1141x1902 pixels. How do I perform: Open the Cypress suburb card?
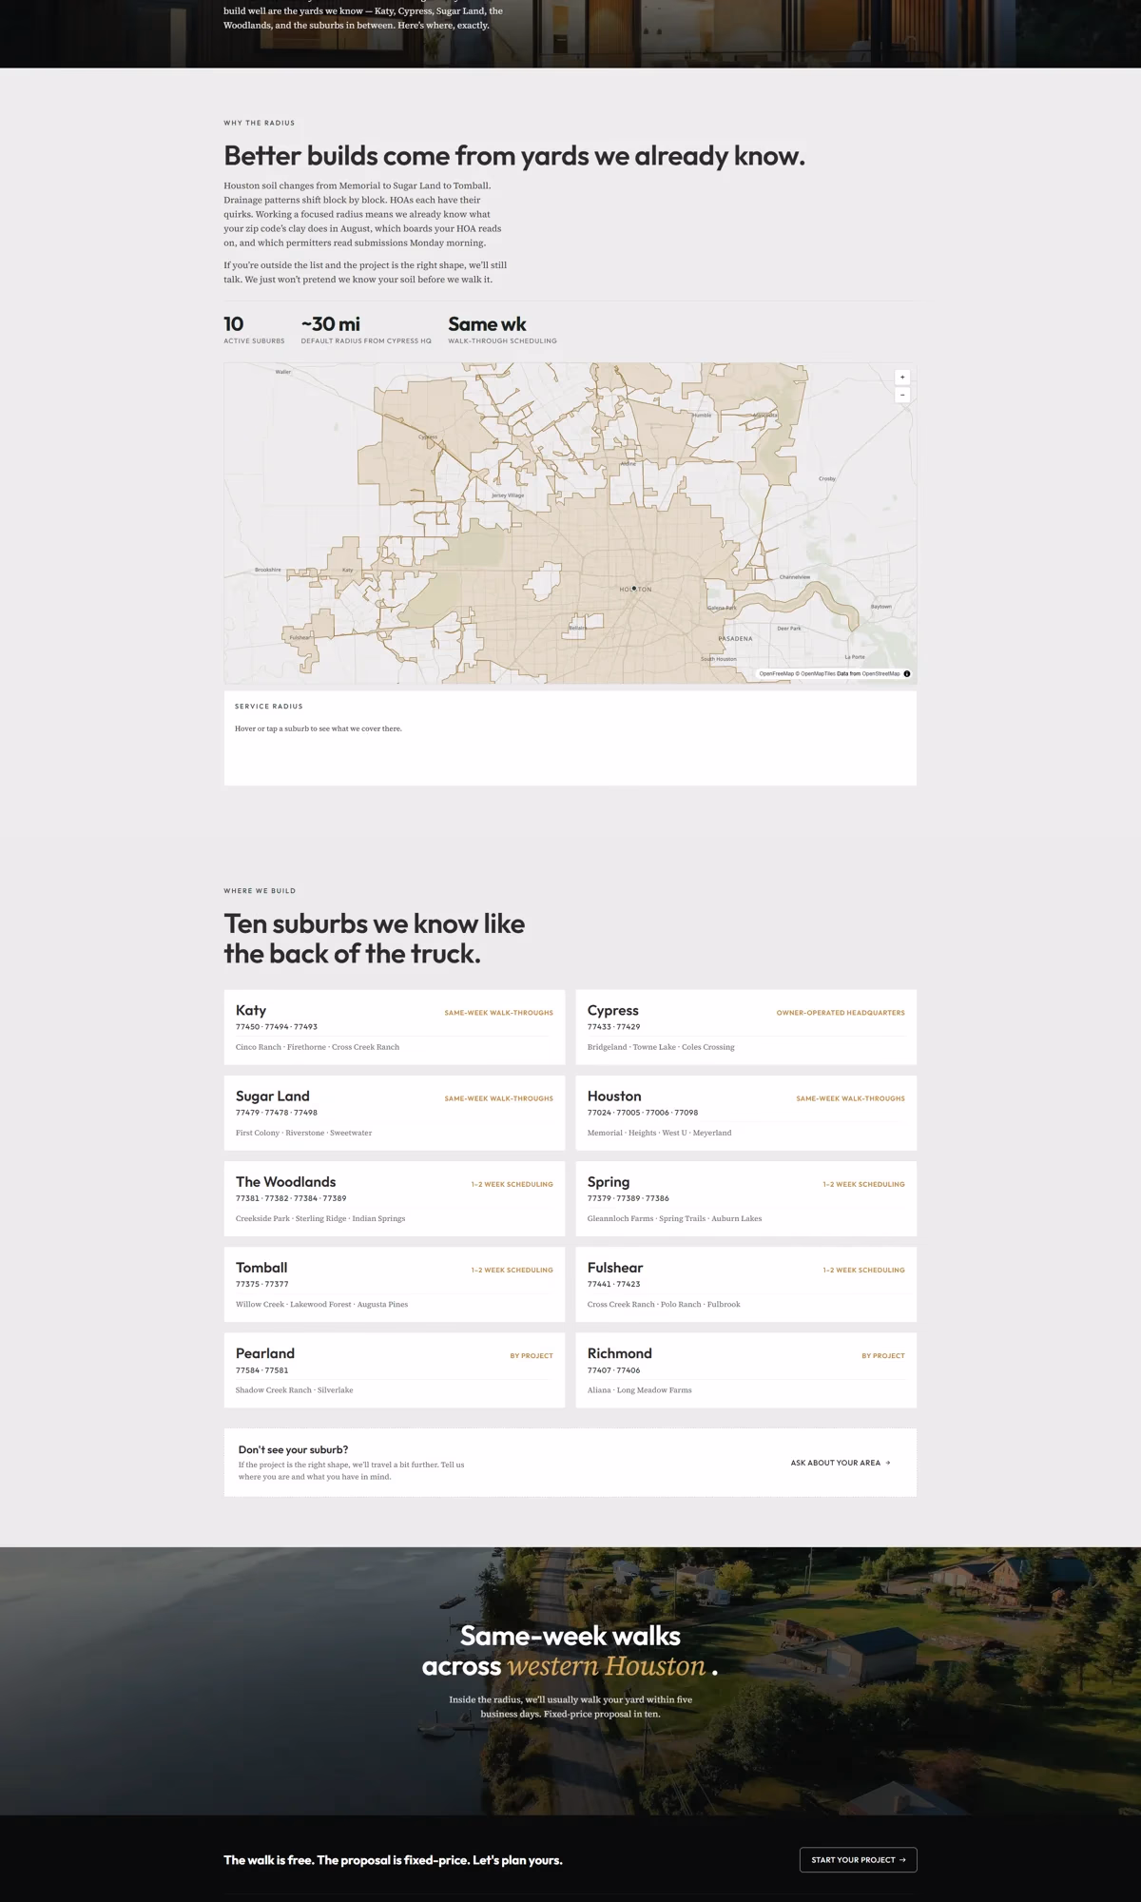pos(745,1027)
